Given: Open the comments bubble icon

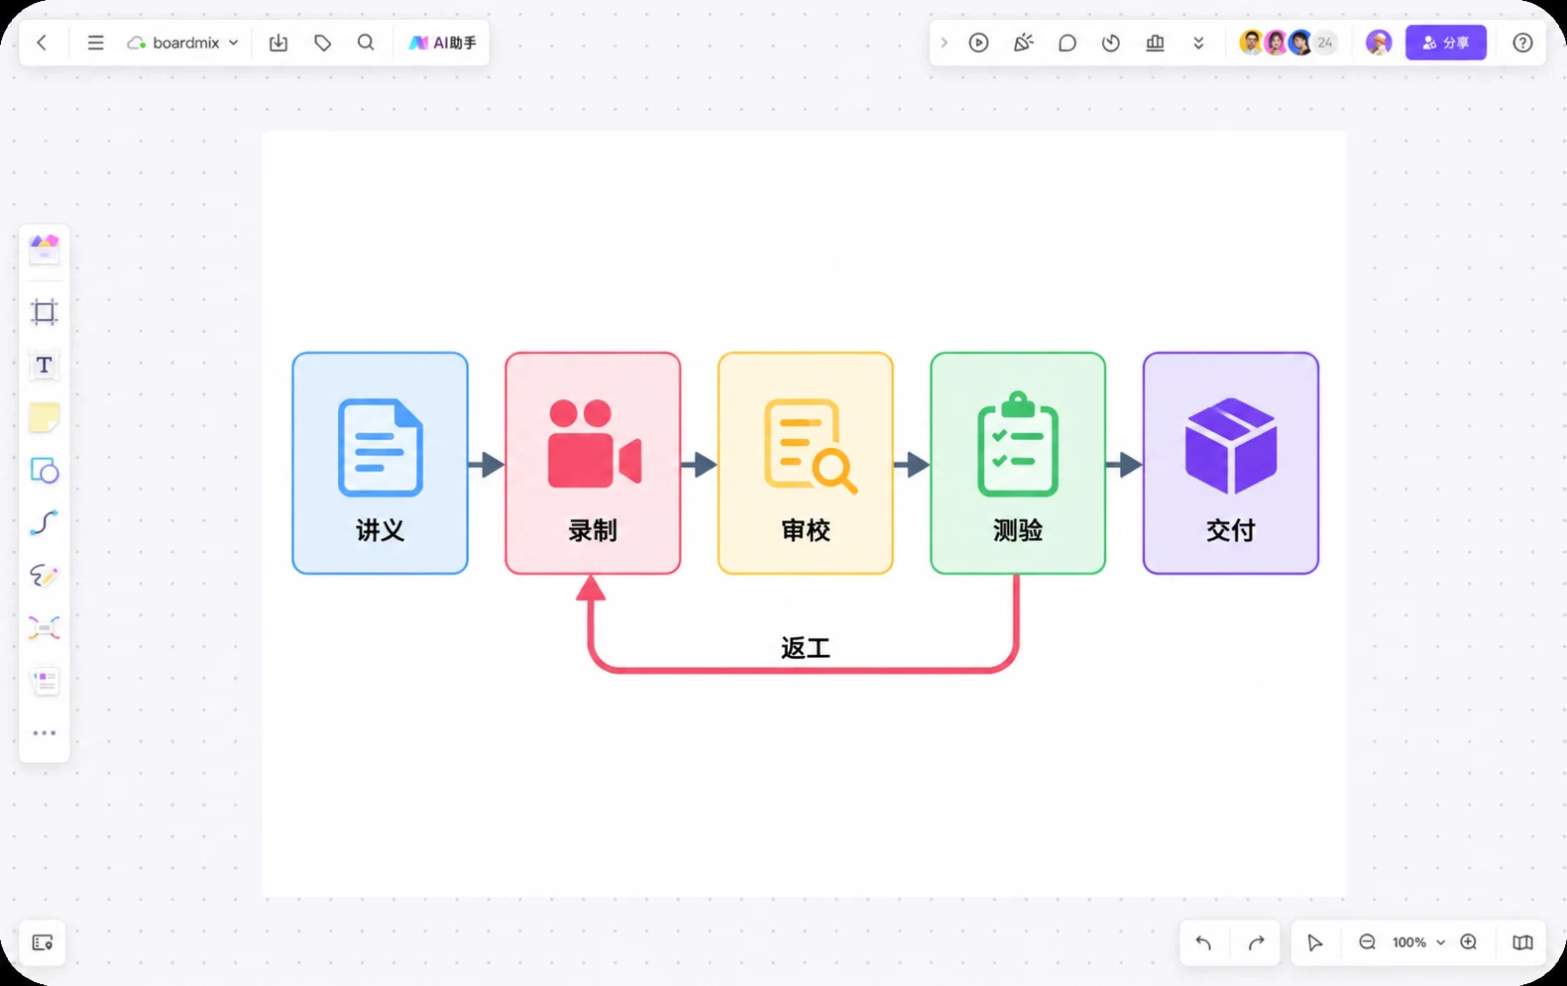Looking at the screenshot, I should pyautogui.click(x=1066, y=43).
